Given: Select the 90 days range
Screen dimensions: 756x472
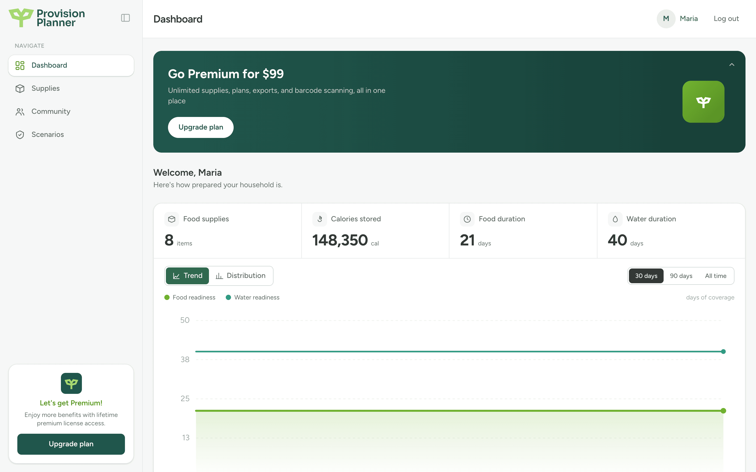Looking at the screenshot, I should pos(681,276).
